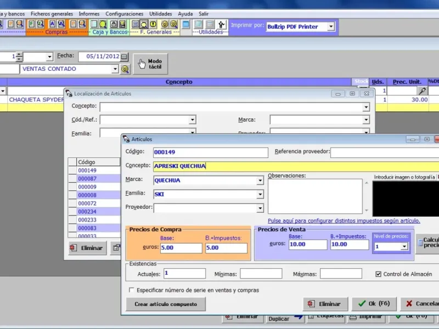Image resolution: width=439 pixels, height=329 pixels.
Task: Click the Existencias Actuales field
Action: click(185, 273)
